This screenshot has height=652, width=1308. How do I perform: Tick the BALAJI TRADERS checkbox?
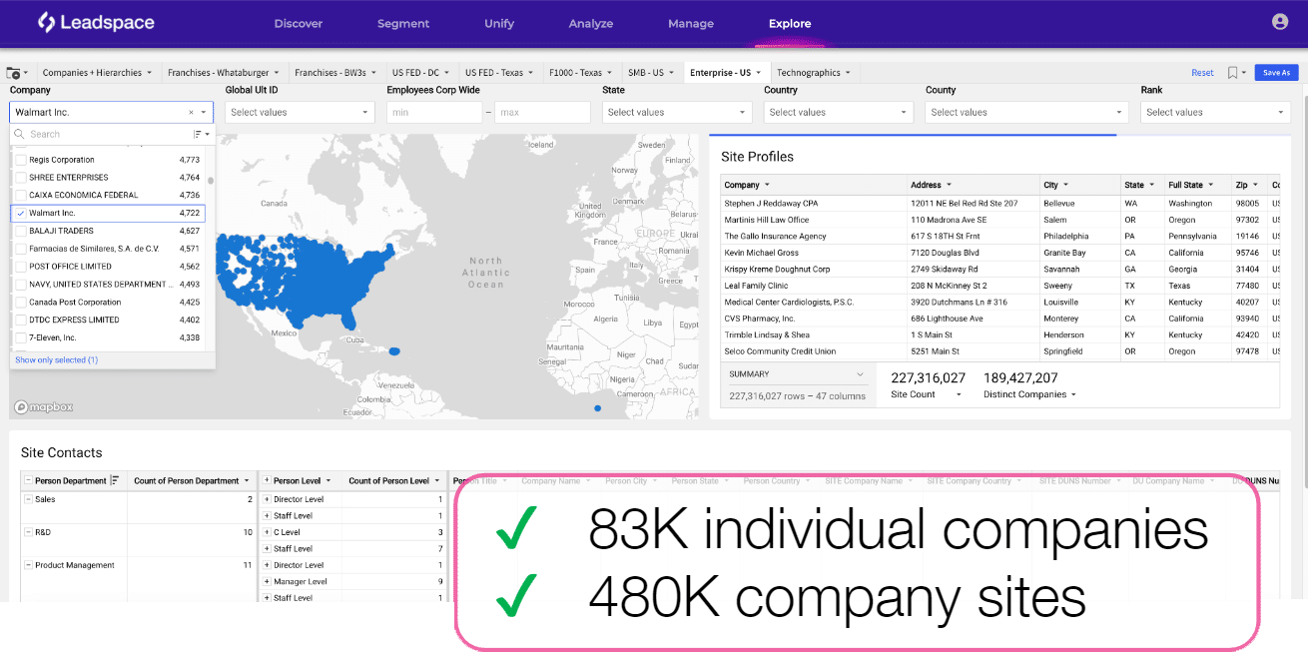point(21,231)
